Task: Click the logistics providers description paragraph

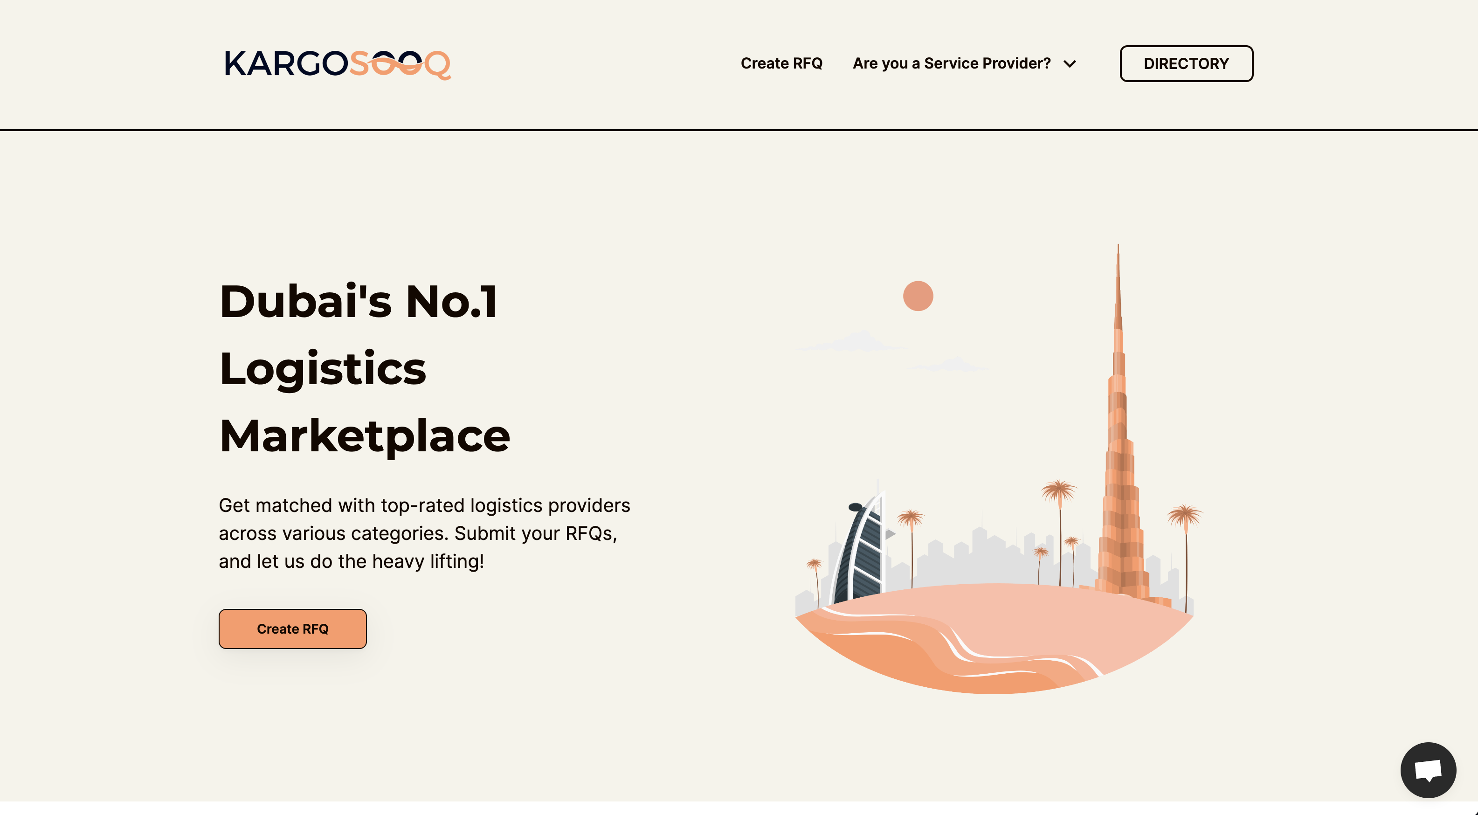Action: tap(424, 533)
